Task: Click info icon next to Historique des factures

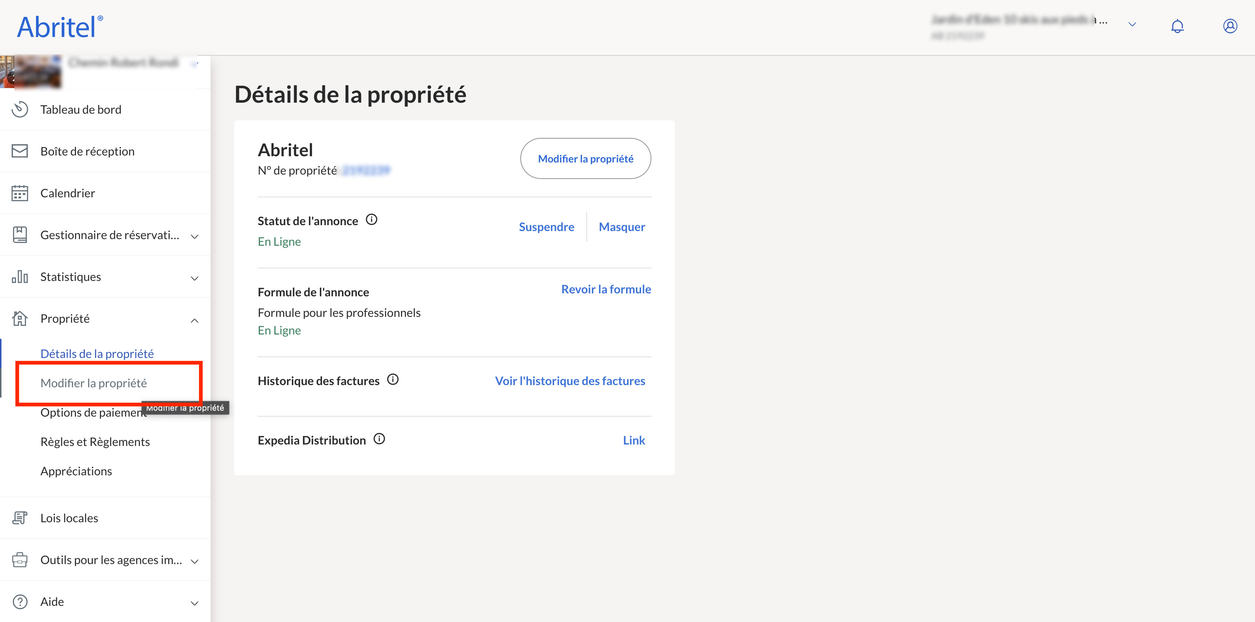Action: [x=393, y=379]
